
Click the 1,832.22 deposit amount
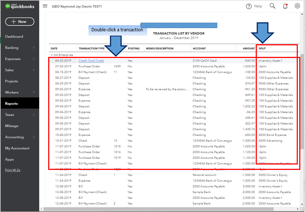point(249,106)
